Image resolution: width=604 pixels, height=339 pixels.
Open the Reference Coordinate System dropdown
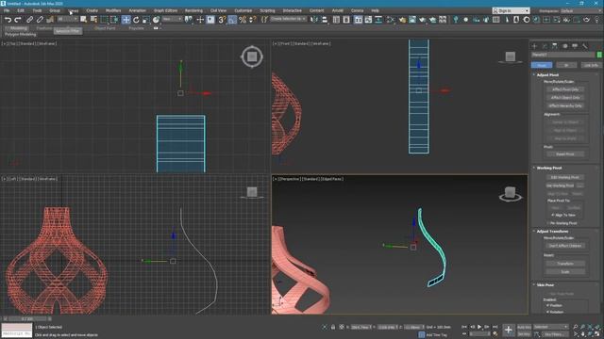(x=172, y=19)
